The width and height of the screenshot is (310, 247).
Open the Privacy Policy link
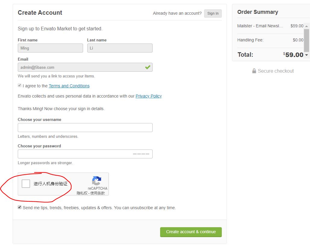(x=149, y=96)
